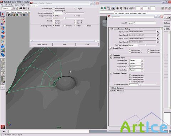Click the Square Surface button
The width and height of the screenshot is (171, 136).
click(42, 44)
